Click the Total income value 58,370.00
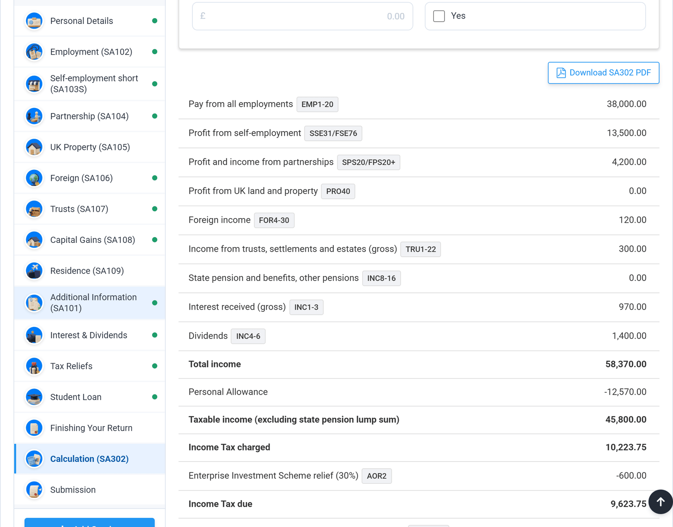This screenshot has width=673, height=527. pyautogui.click(x=625, y=364)
